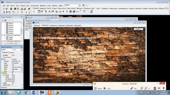The height and width of the screenshot is (95, 170).
Task: Click the recorder zoom-in magnifier
Action: (x=142, y=88)
